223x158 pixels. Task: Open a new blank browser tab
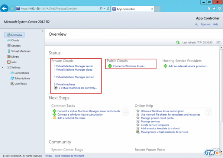158,9
